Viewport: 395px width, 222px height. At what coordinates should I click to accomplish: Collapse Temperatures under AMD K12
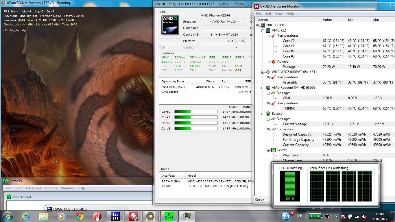pos(268,36)
